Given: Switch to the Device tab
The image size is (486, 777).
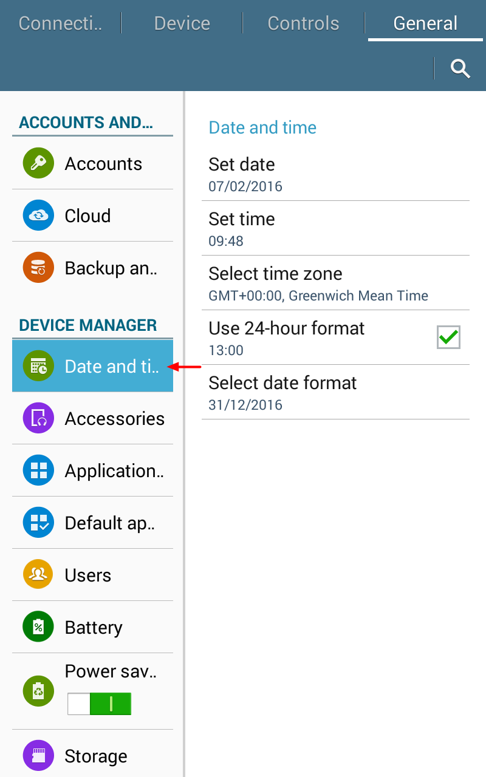Looking at the screenshot, I should tap(182, 23).
